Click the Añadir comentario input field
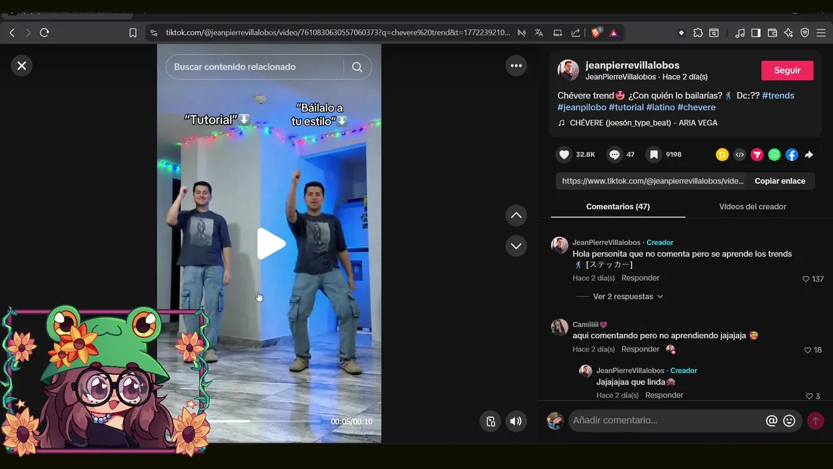Viewport: 833px width, 469px height. point(665,421)
